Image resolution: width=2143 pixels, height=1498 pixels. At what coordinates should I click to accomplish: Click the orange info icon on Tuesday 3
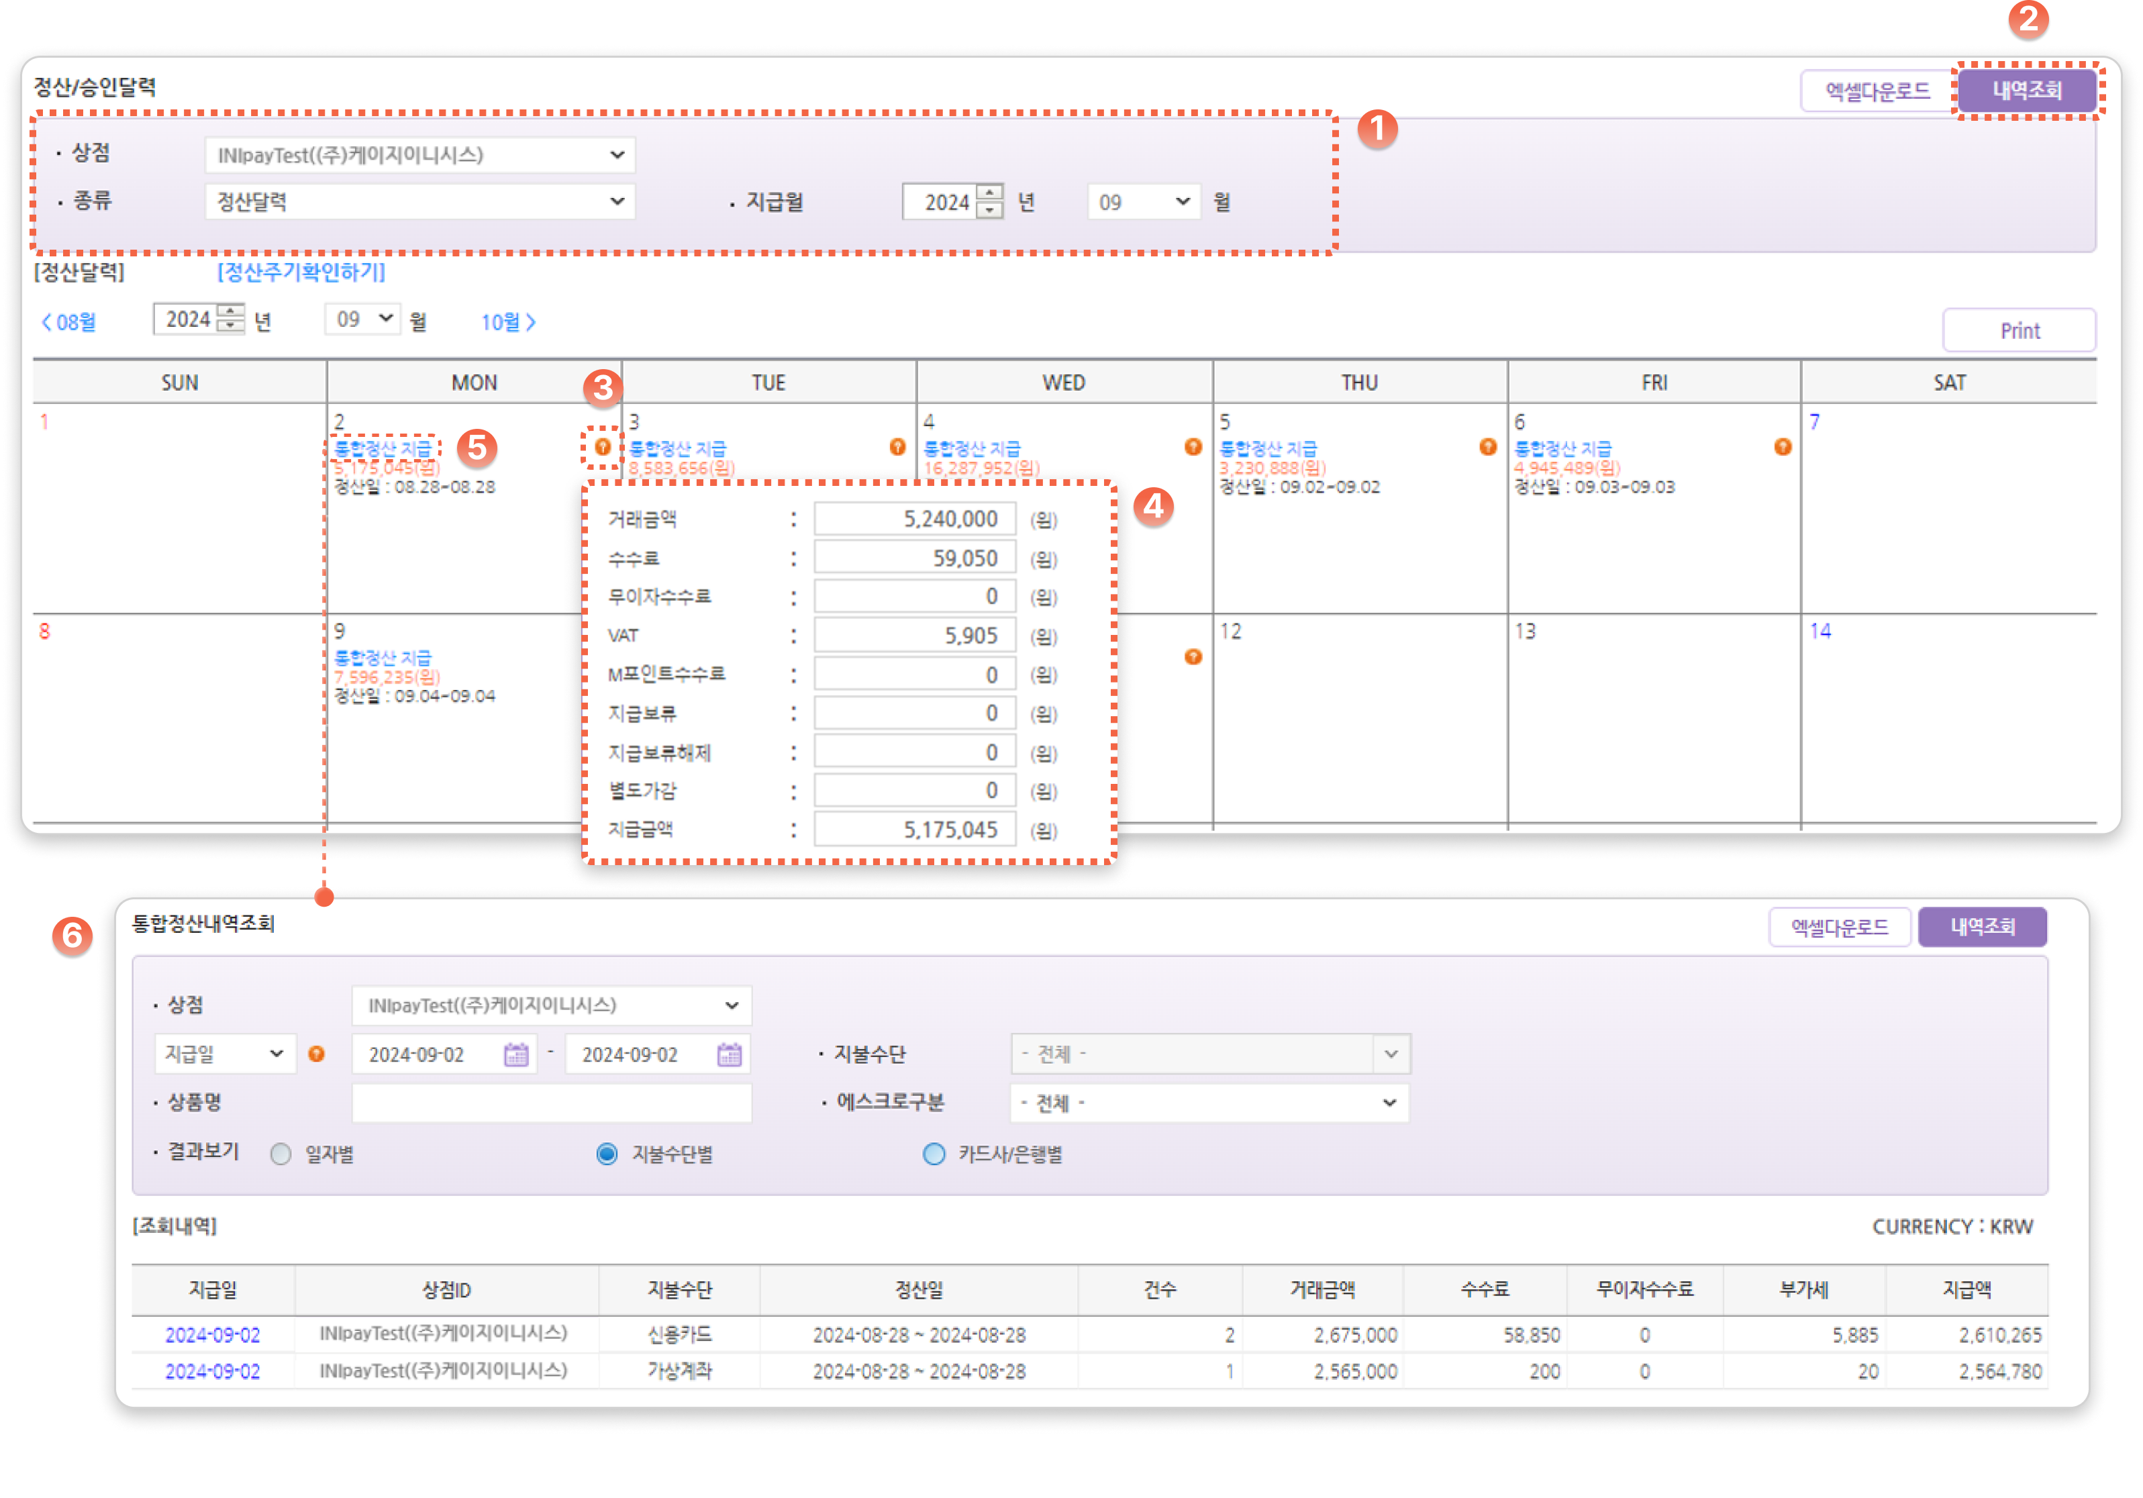point(897,447)
